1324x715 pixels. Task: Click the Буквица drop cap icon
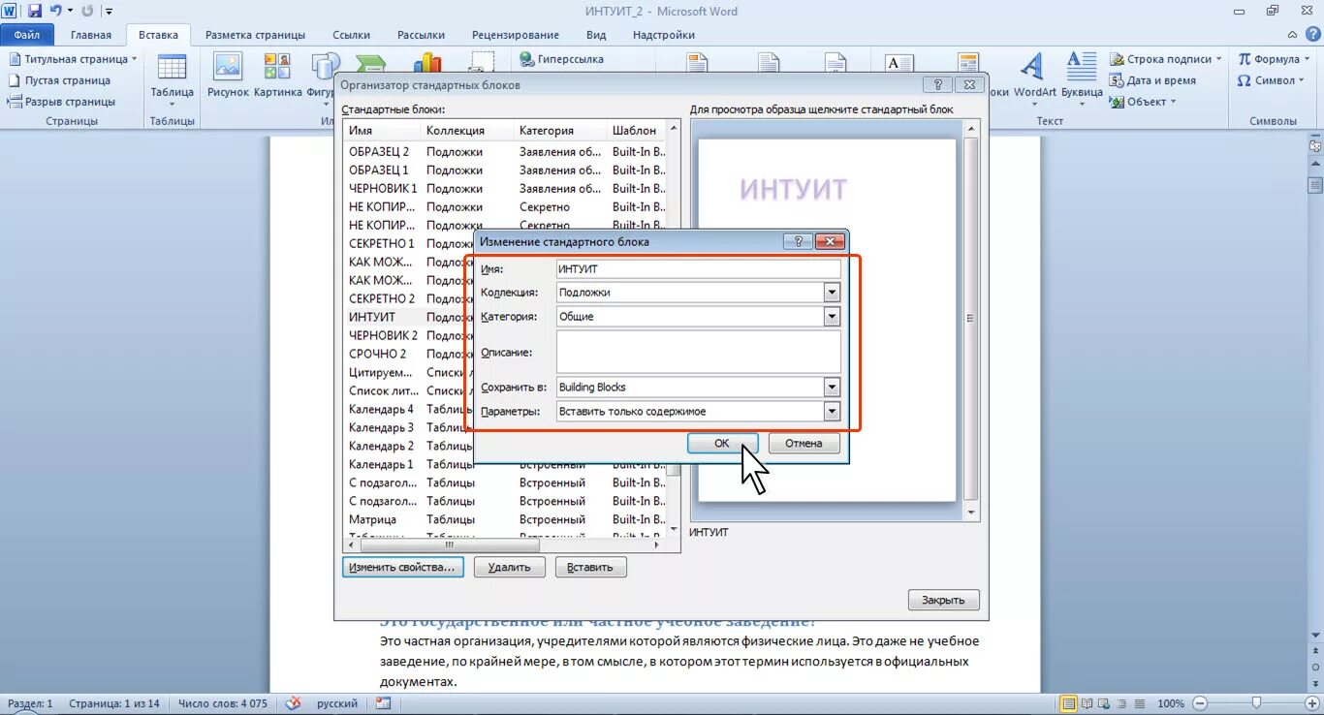tap(1082, 78)
